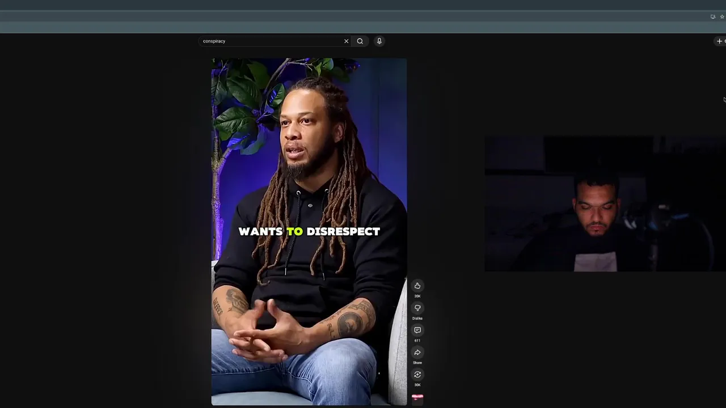The width and height of the screenshot is (726, 408).
Task: Click the install app icon in address bar
Action: pyautogui.click(x=713, y=16)
